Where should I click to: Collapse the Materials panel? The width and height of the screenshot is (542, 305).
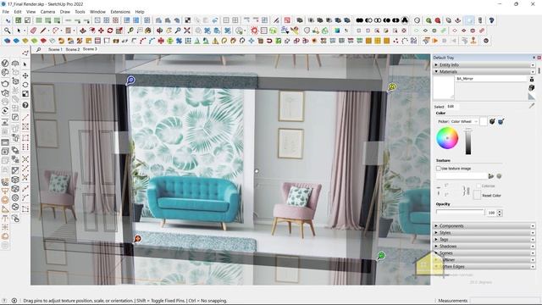(x=484, y=71)
